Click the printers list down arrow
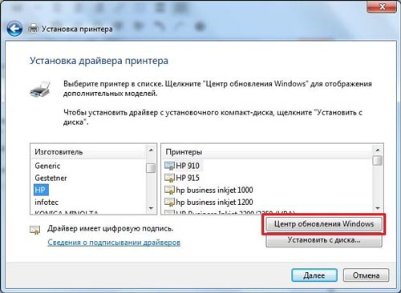 click(x=378, y=208)
